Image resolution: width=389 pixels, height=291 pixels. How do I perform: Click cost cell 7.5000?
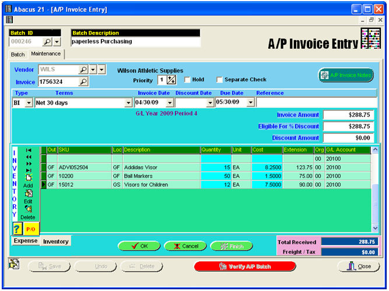[267, 184]
